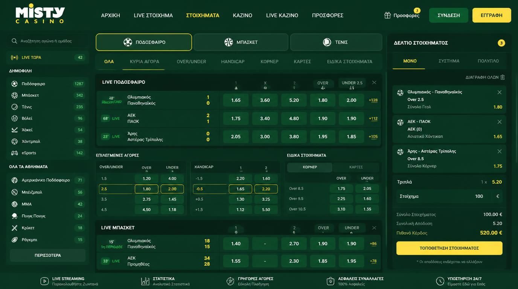This screenshot has height=289, width=518.
Task: Click the gift icon next to Προσφορές
Action: pos(387,15)
